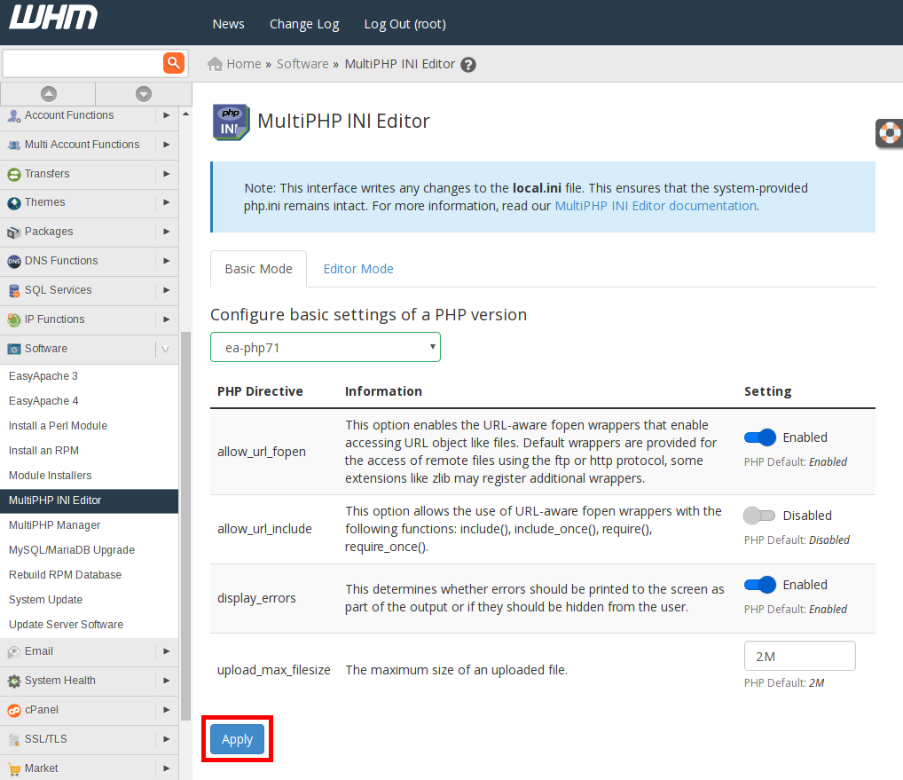Click the MultiPHP INI Editor page icon
Image resolution: width=903 pixels, height=780 pixels.
[231, 122]
